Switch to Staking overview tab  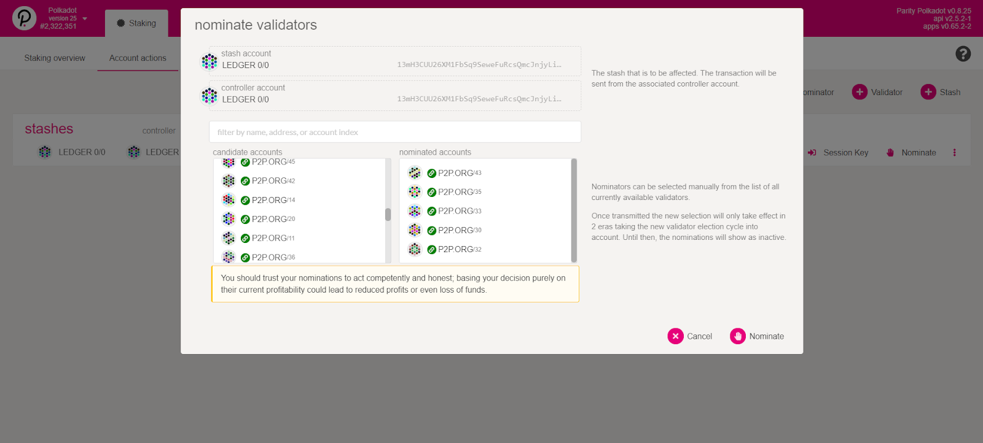tap(55, 58)
